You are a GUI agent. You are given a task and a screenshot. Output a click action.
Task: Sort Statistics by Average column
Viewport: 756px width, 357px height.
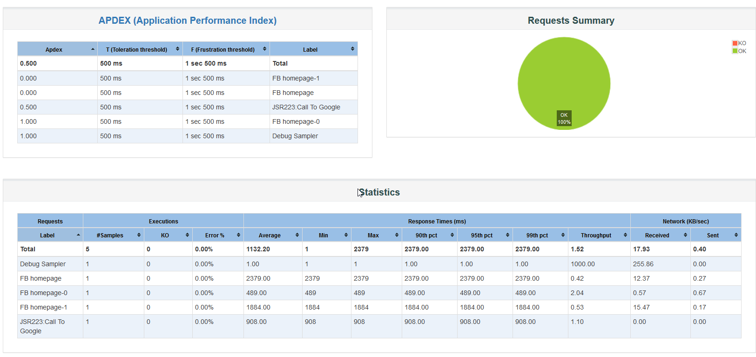pos(273,235)
